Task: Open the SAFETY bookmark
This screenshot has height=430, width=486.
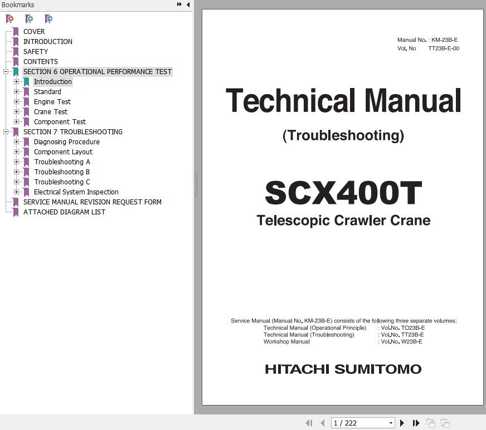Action: click(36, 52)
